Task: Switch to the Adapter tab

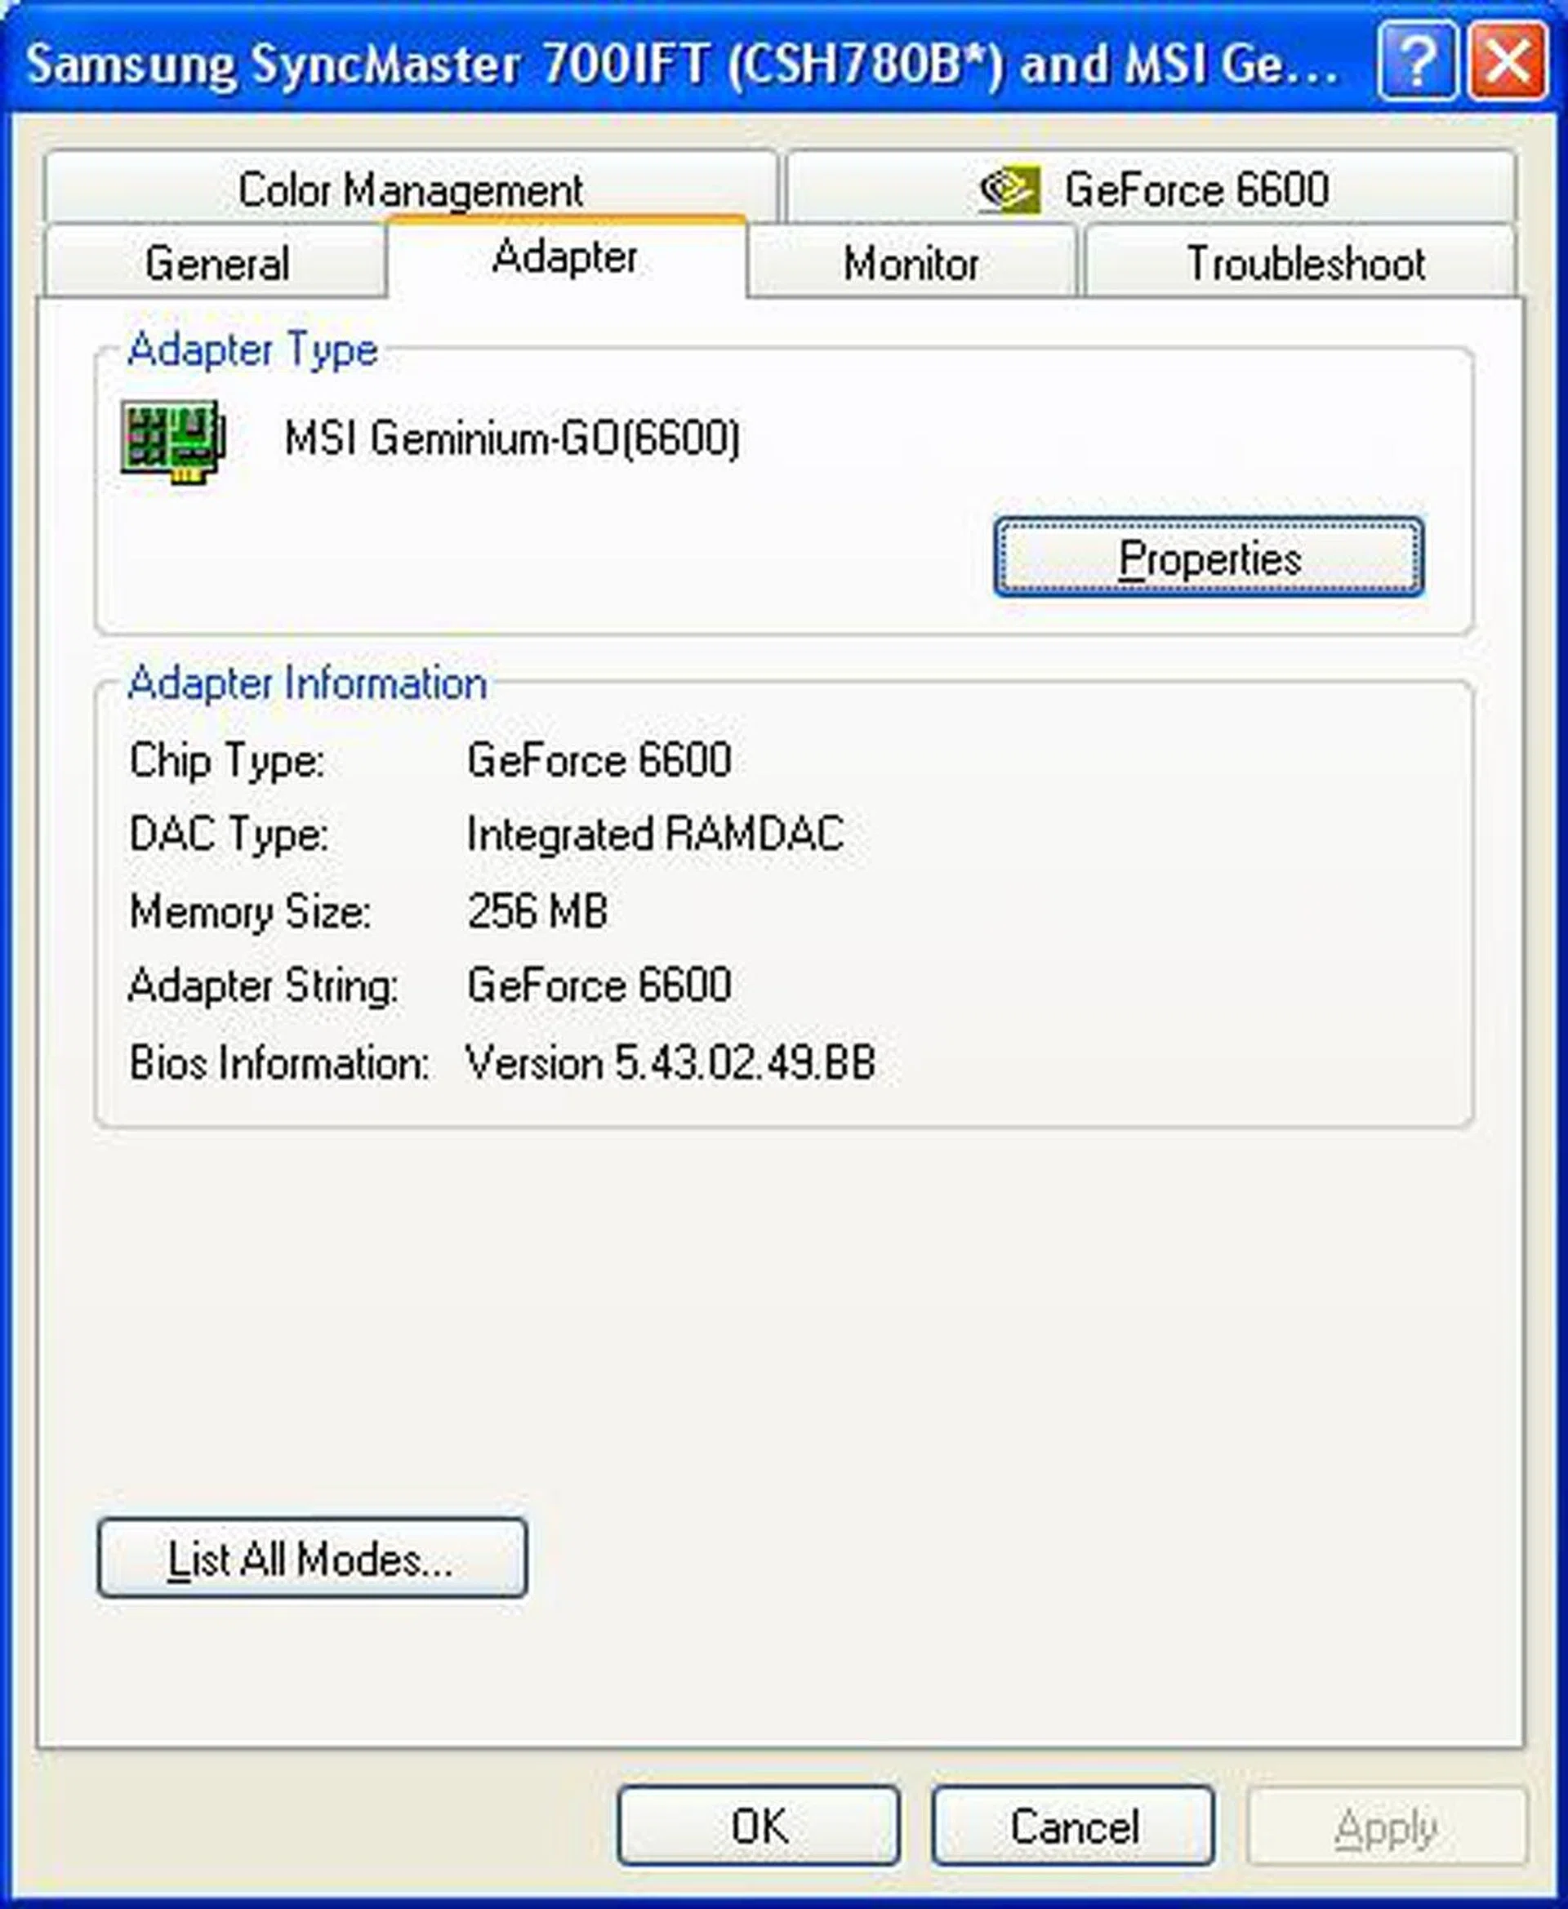Action: pyautogui.click(x=564, y=259)
